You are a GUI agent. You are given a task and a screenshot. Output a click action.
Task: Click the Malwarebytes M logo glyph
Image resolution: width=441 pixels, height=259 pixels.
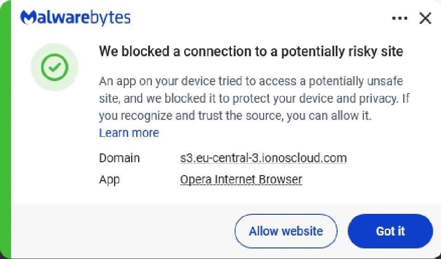(x=28, y=18)
